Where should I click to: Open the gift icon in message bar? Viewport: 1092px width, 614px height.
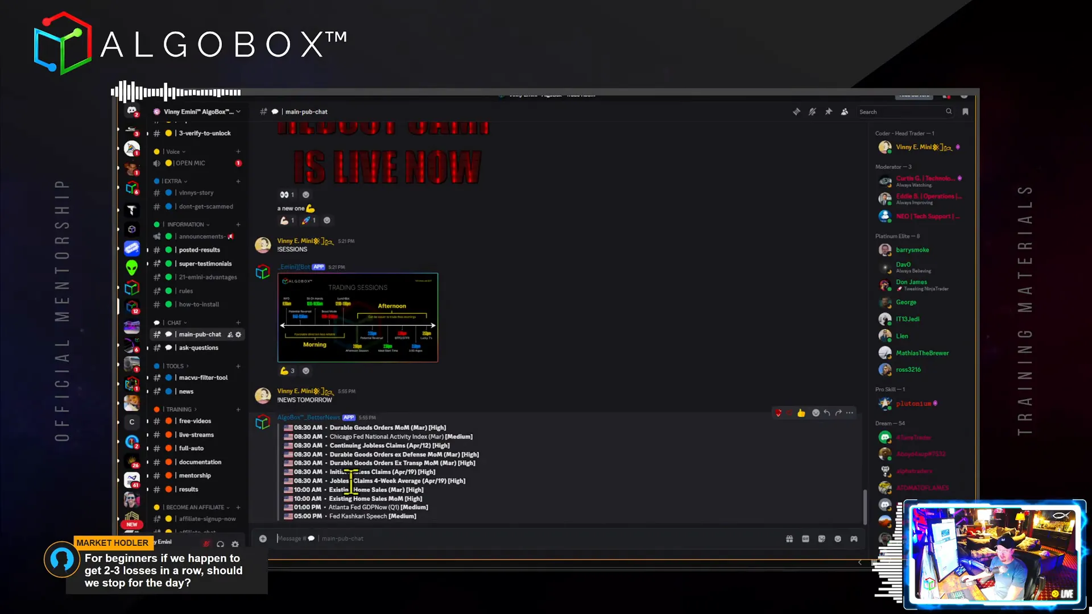click(x=789, y=539)
